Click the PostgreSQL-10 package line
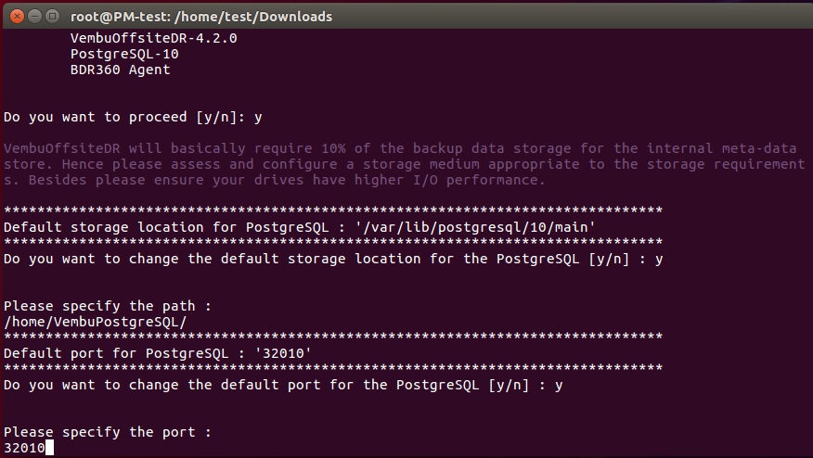This screenshot has width=813, height=458. coord(124,54)
